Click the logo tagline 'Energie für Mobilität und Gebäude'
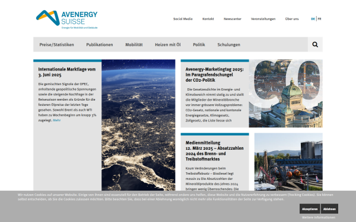Viewport: 356px width, 222px height. point(80,28)
